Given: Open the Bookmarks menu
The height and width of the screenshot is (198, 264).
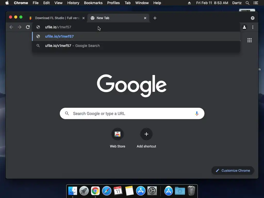Looking at the screenshot, I should [x=93, y=3].
